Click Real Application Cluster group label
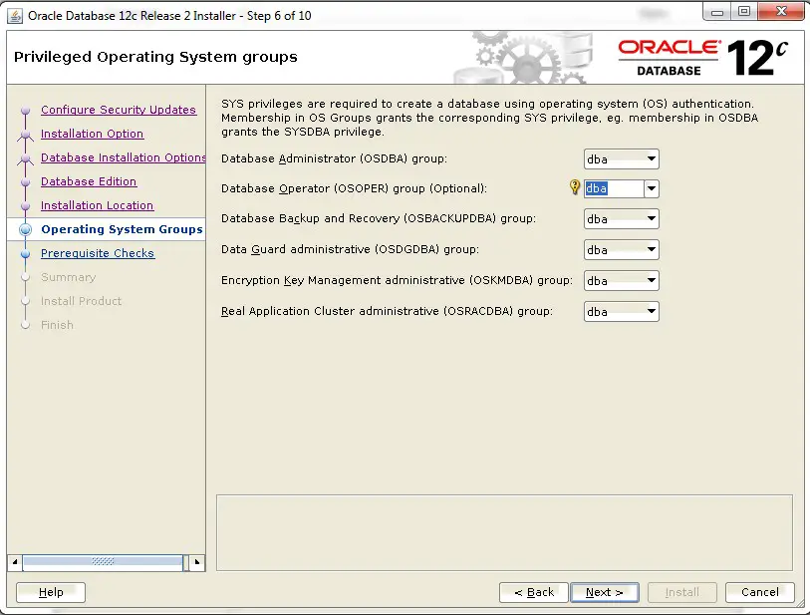 pyautogui.click(x=387, y=311)
